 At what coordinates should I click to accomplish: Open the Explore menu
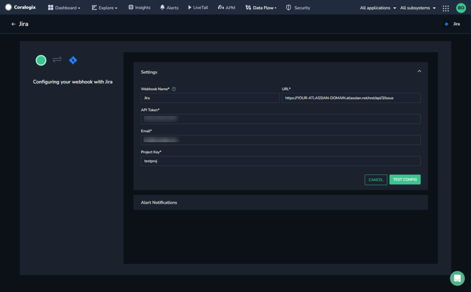(x=104, y=7)
